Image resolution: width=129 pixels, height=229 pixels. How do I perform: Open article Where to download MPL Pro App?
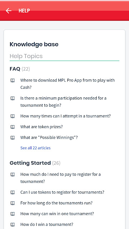pyautogui.click(x=67, y=84)
